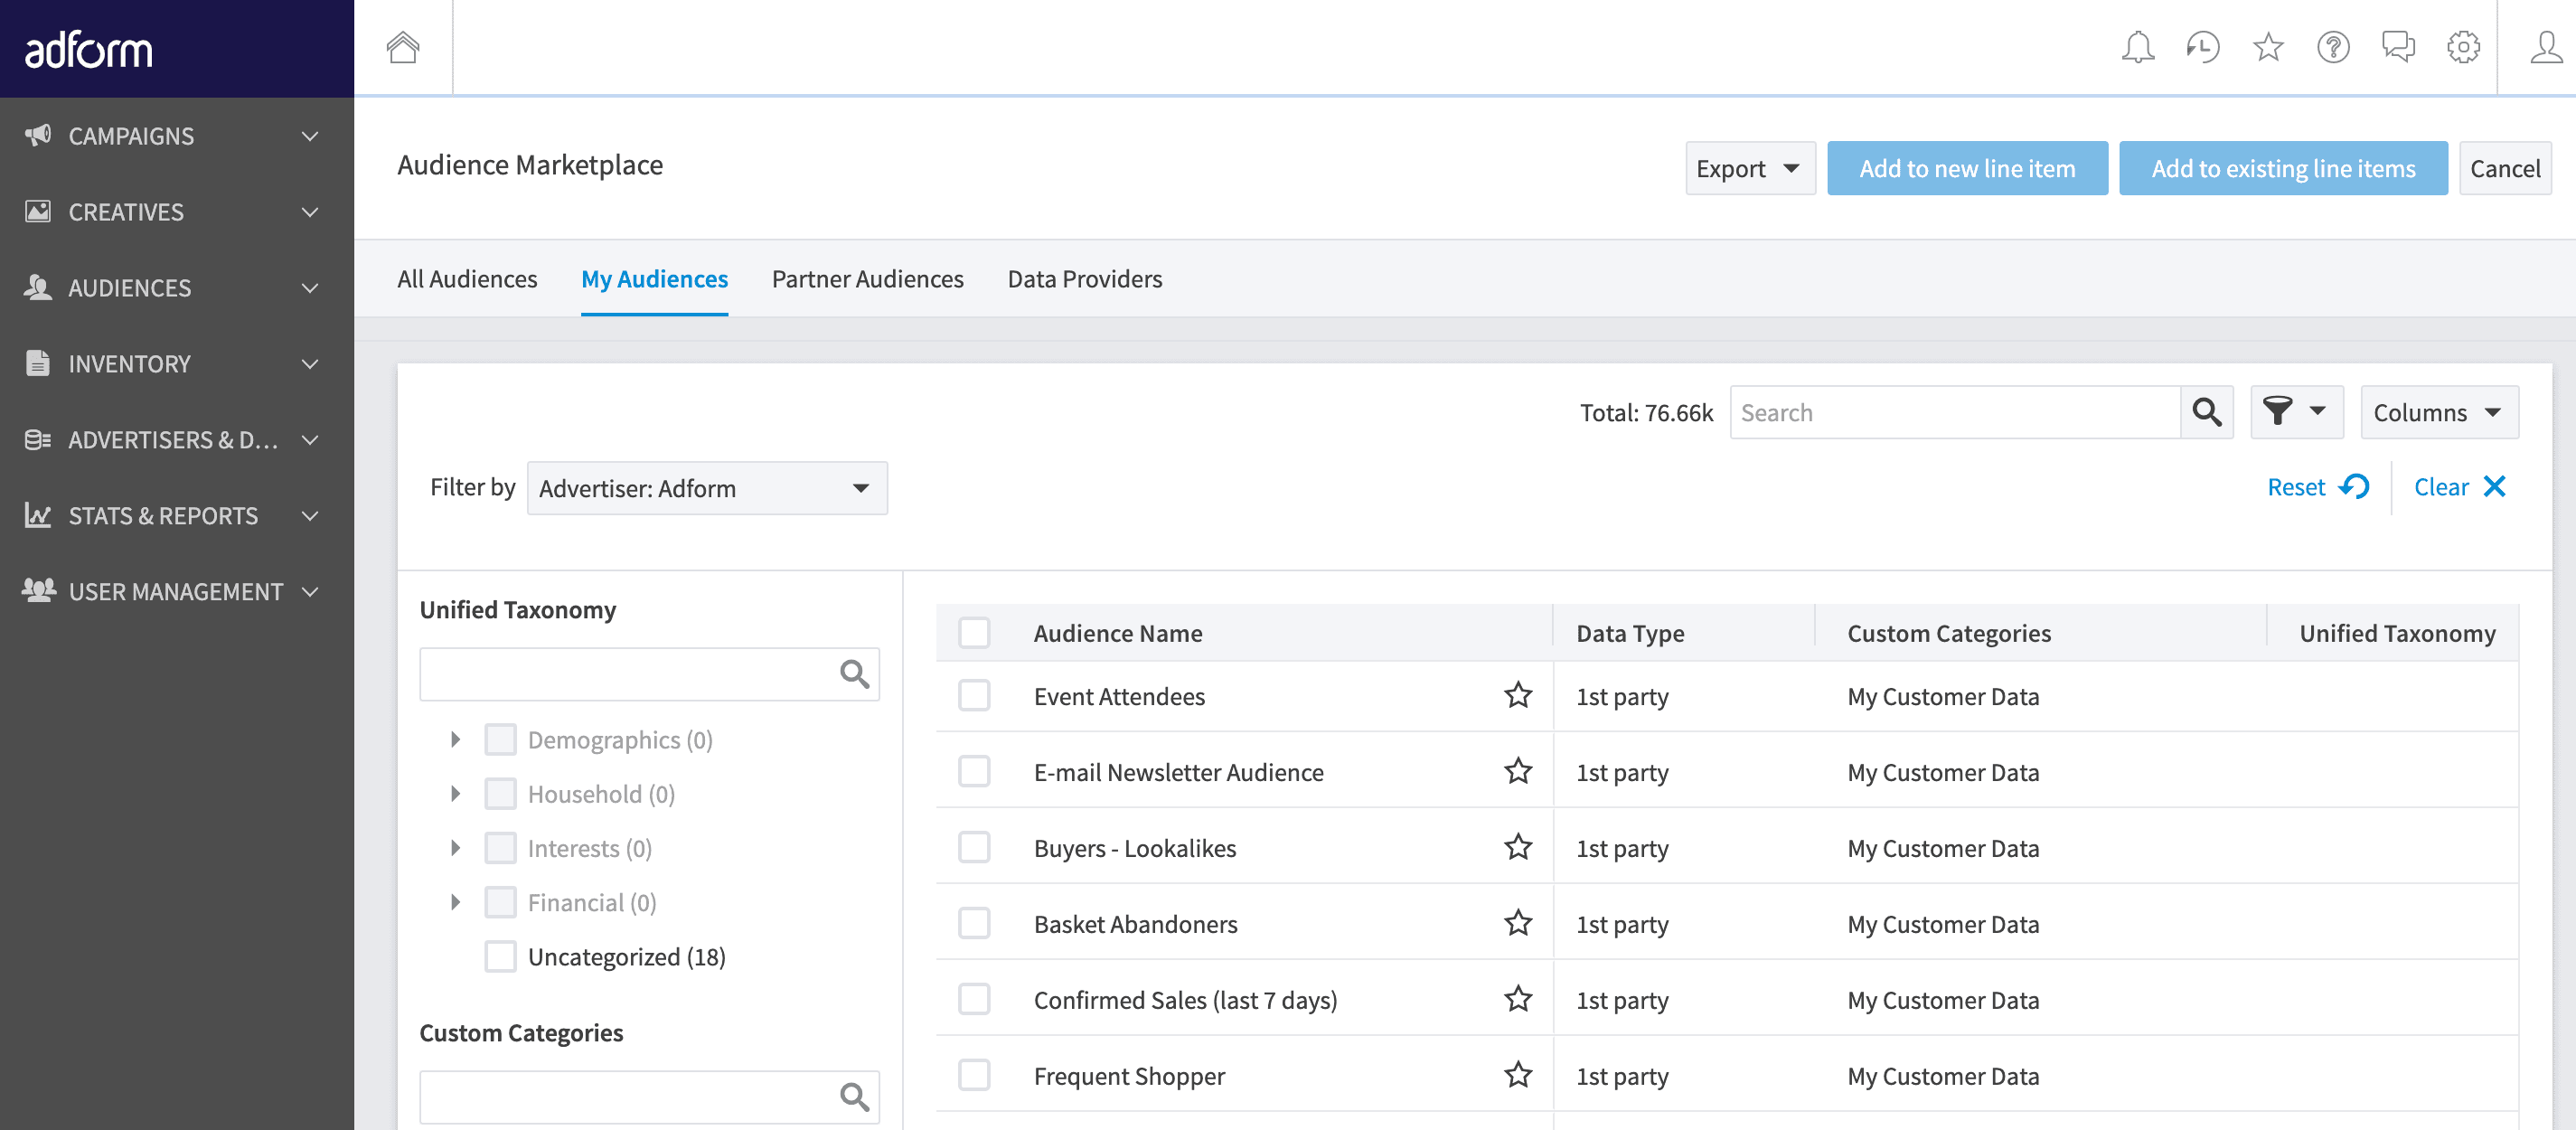Click into the main Search field
2576x1130 pixels.
coord(1954,412)
